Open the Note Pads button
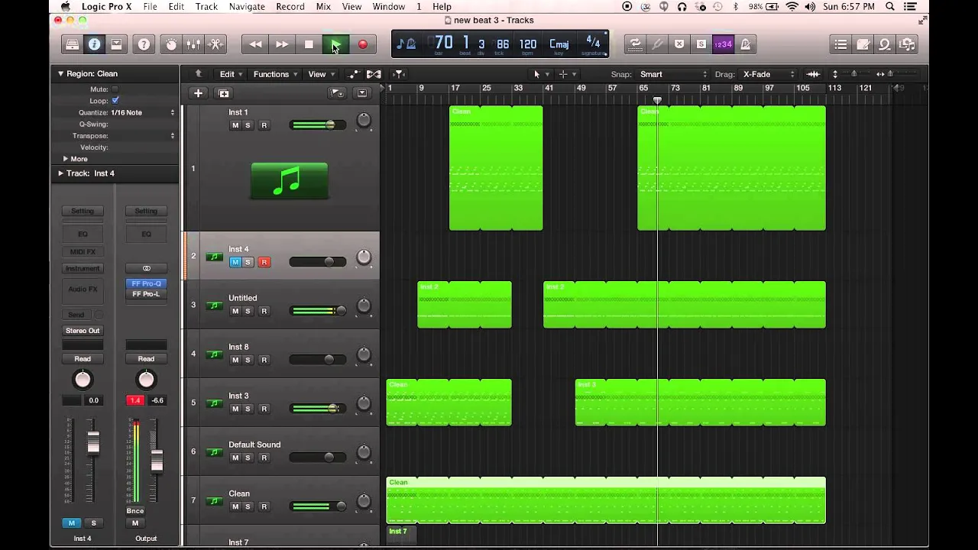 tap(863, 44)
